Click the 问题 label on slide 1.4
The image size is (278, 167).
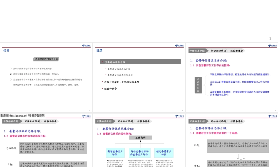(x=197, y=145)
